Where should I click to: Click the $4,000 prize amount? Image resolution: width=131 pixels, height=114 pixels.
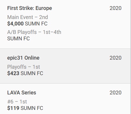15,24
